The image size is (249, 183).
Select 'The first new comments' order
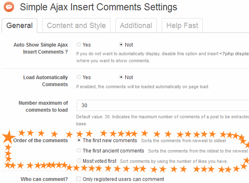pos(79,140)
